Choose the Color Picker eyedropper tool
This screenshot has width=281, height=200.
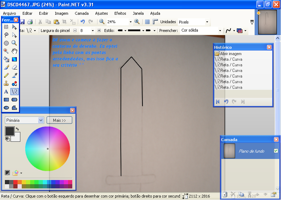pyautogui.click(x=14, y=75)
